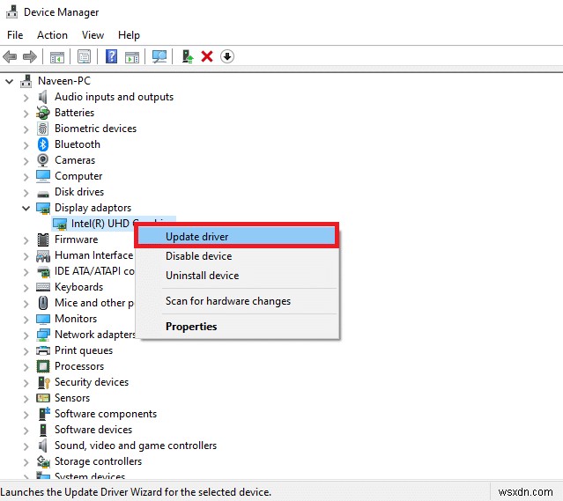
Task: Click the Disable device down-arrow icon
Action: coord(227,56)
